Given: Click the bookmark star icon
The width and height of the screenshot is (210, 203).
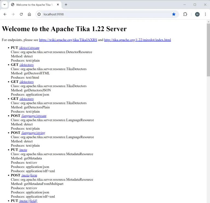Looking at the screenshot, I should tap(174, 14).
